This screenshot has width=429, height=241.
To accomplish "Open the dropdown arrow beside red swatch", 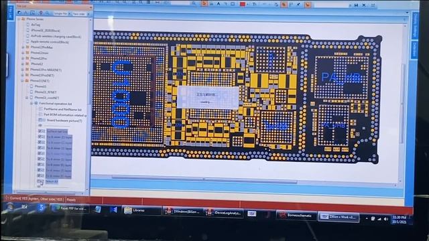I will click(x=247, y=5).
